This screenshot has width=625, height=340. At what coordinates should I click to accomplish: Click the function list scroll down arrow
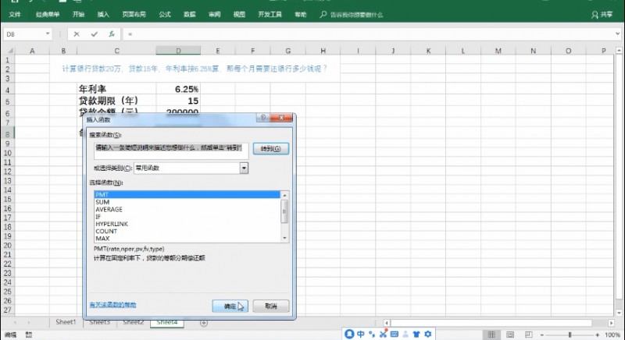pyautogui.click(x=284, y=238)
